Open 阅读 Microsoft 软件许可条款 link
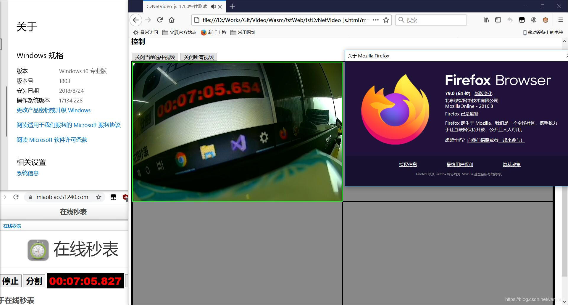Image resolution: width=568 pixels, height=305 pixels. coord(52,140)
